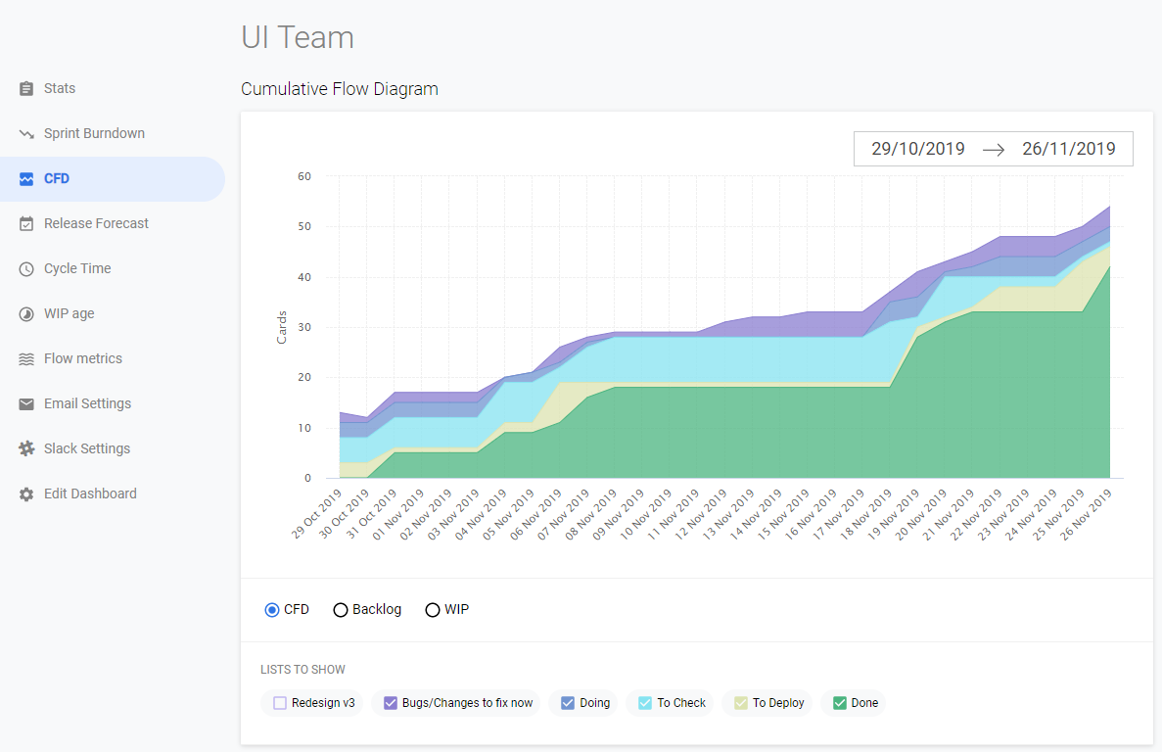Open Cycle Time via its clock icon
The image size is (1162, 752).
point(26,268)
